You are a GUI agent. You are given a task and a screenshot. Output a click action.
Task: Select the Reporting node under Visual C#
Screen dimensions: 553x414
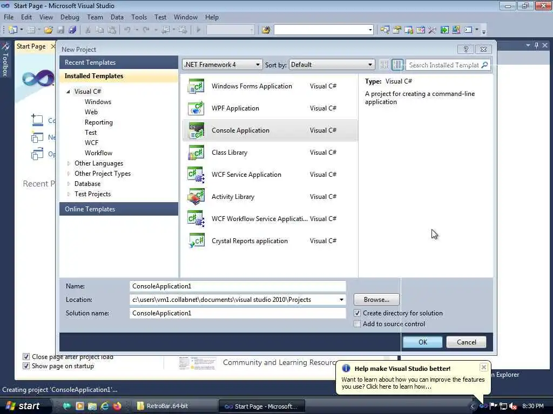tap(99, 122)
